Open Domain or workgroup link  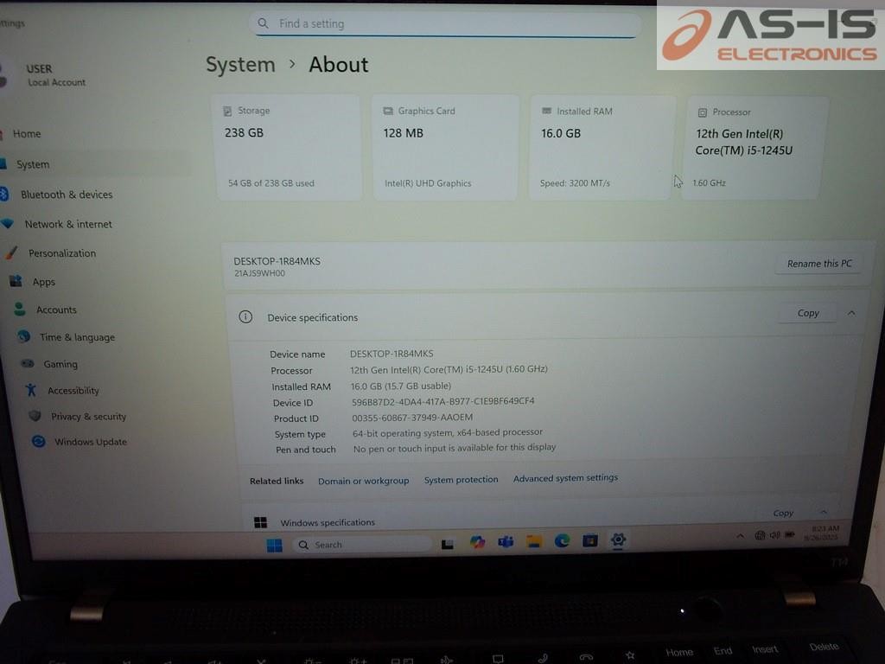364,481
